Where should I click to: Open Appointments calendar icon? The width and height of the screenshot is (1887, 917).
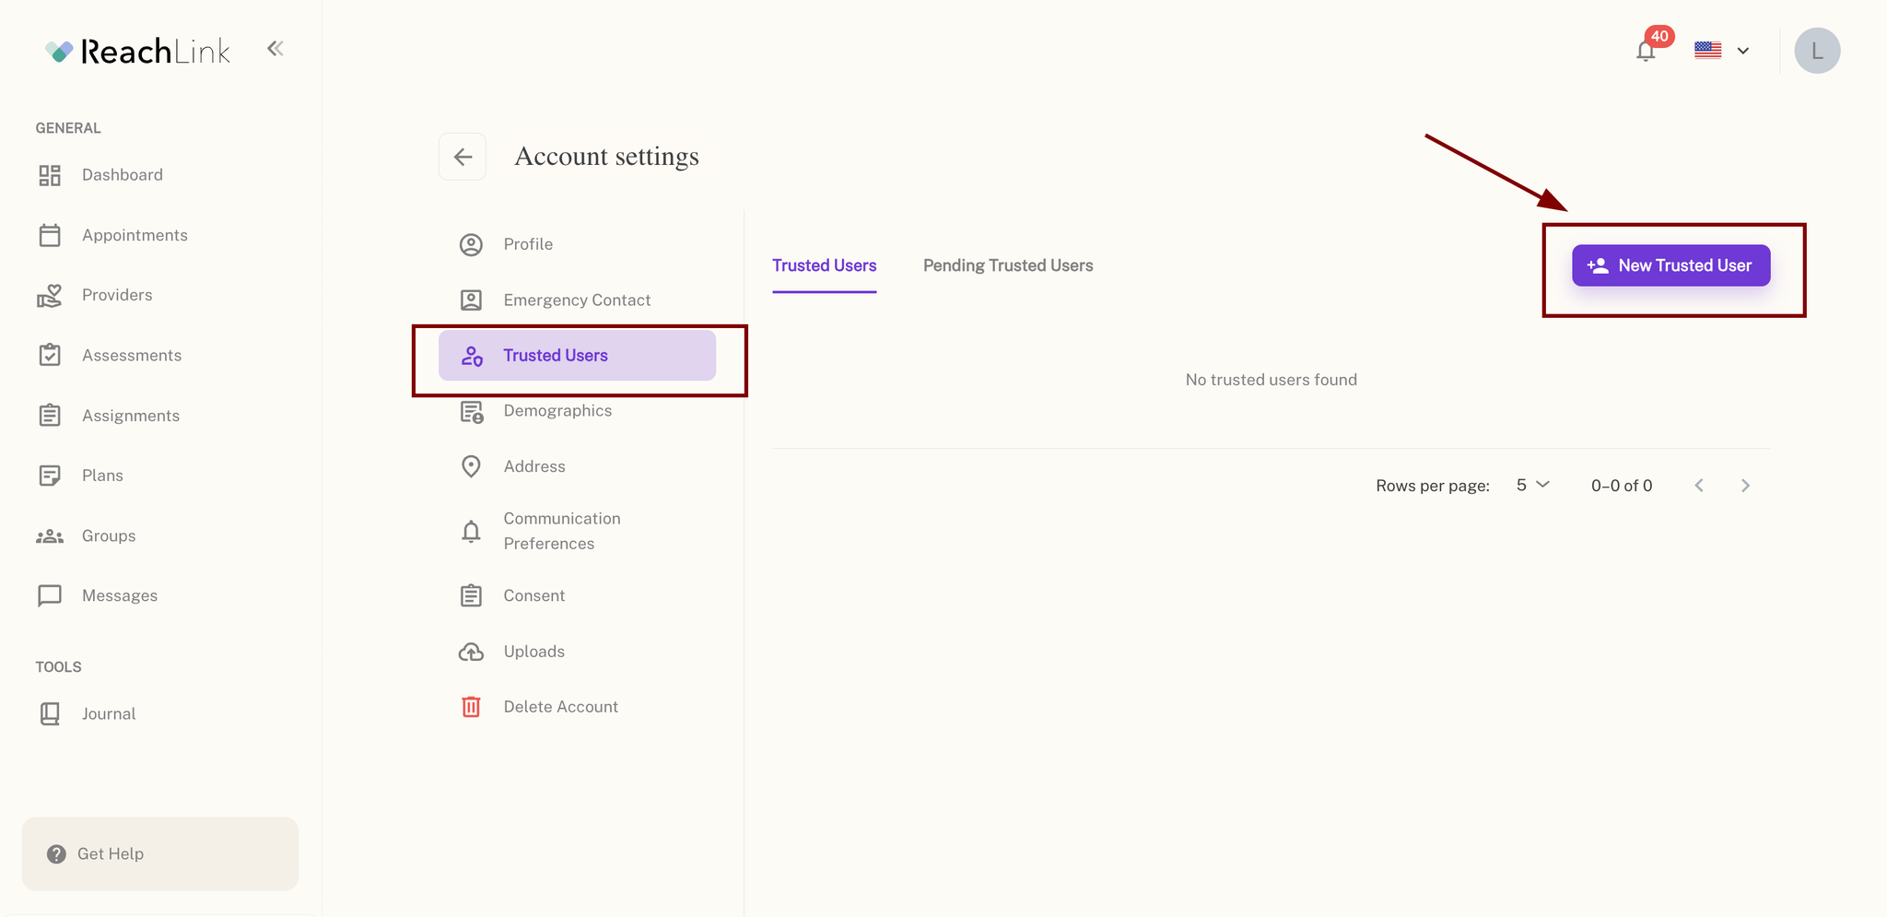click(x=50, y=235)
